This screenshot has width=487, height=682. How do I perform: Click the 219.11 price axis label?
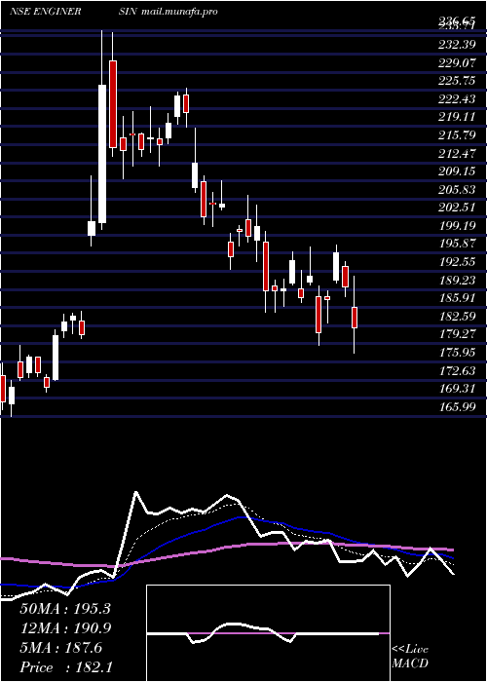point(455,117)
